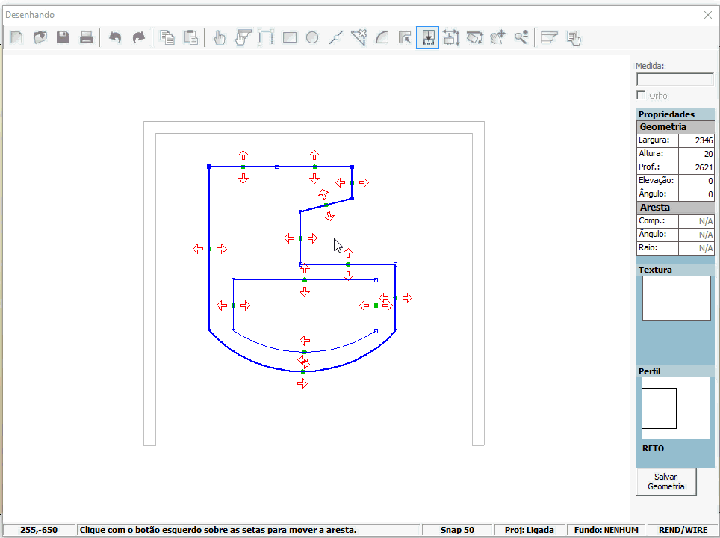Select the delete vertex tool
This screenshot has height=538, width=720.
coord(359,37)
